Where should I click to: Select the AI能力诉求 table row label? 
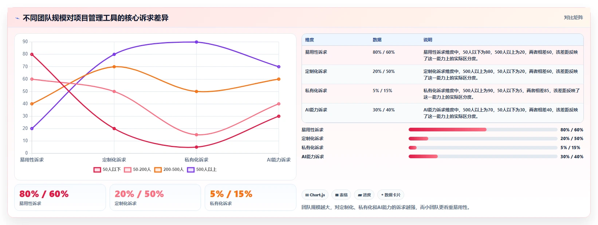click(316, 110)
